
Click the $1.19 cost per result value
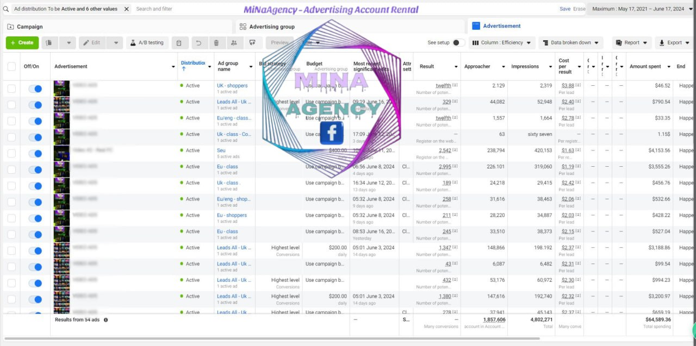click(x=568, y=167)
